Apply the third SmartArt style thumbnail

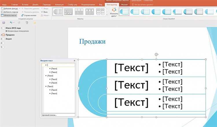[x=145, y=12]
